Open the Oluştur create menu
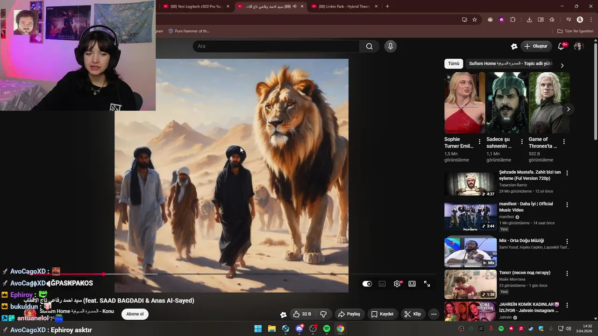The image size is (598, 336). (536, 46)
